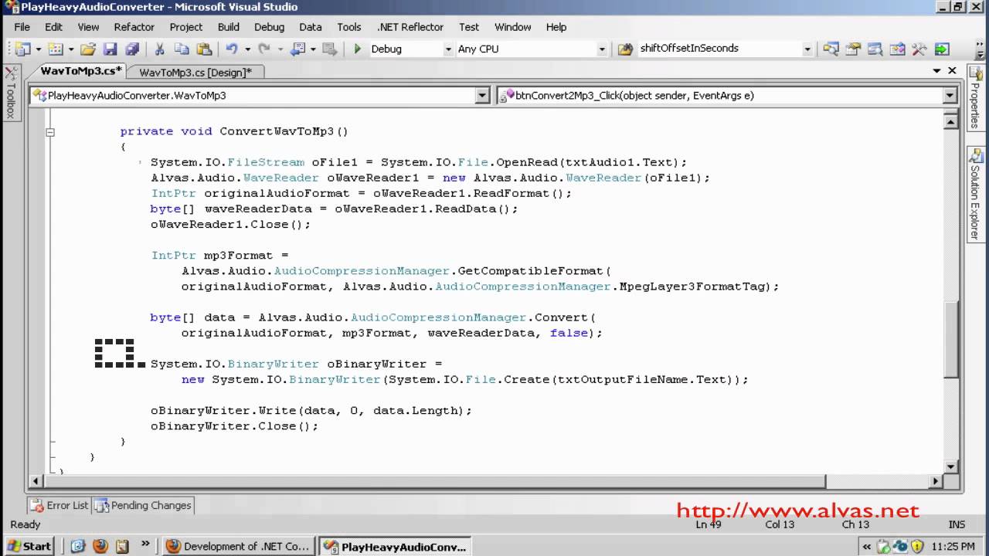This screenshot has width=989, height=556.
Task: Click the Find in Files folder icon
Action: pos(626,49)
